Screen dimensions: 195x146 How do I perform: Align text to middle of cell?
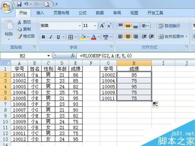(128, 26)
